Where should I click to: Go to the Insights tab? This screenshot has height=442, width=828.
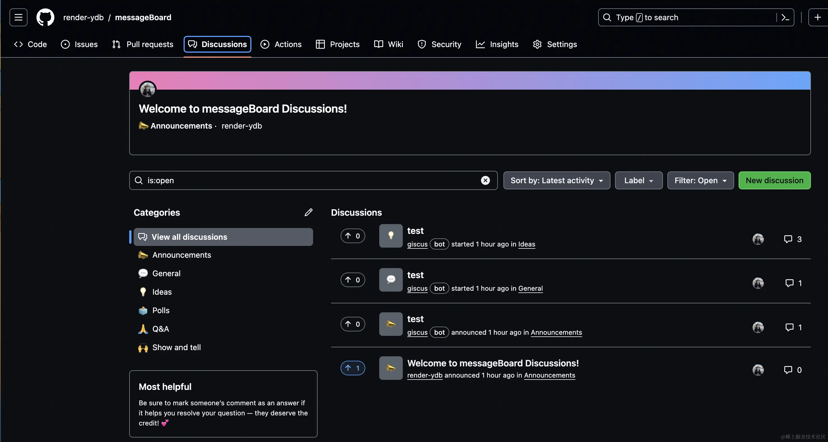[x=497, y=44]
